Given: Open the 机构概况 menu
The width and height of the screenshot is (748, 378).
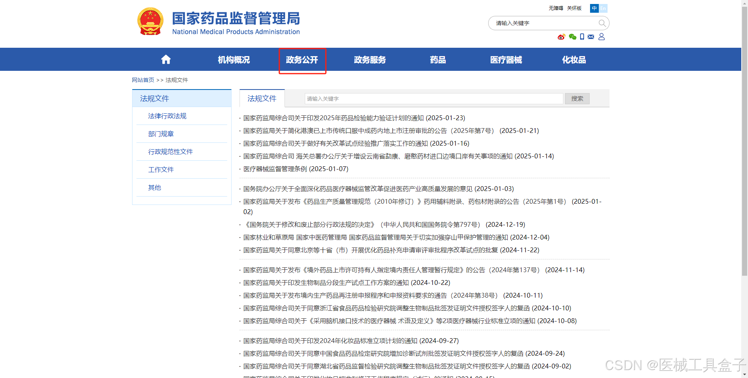Looking at the screenshot, I should (234, 60).
